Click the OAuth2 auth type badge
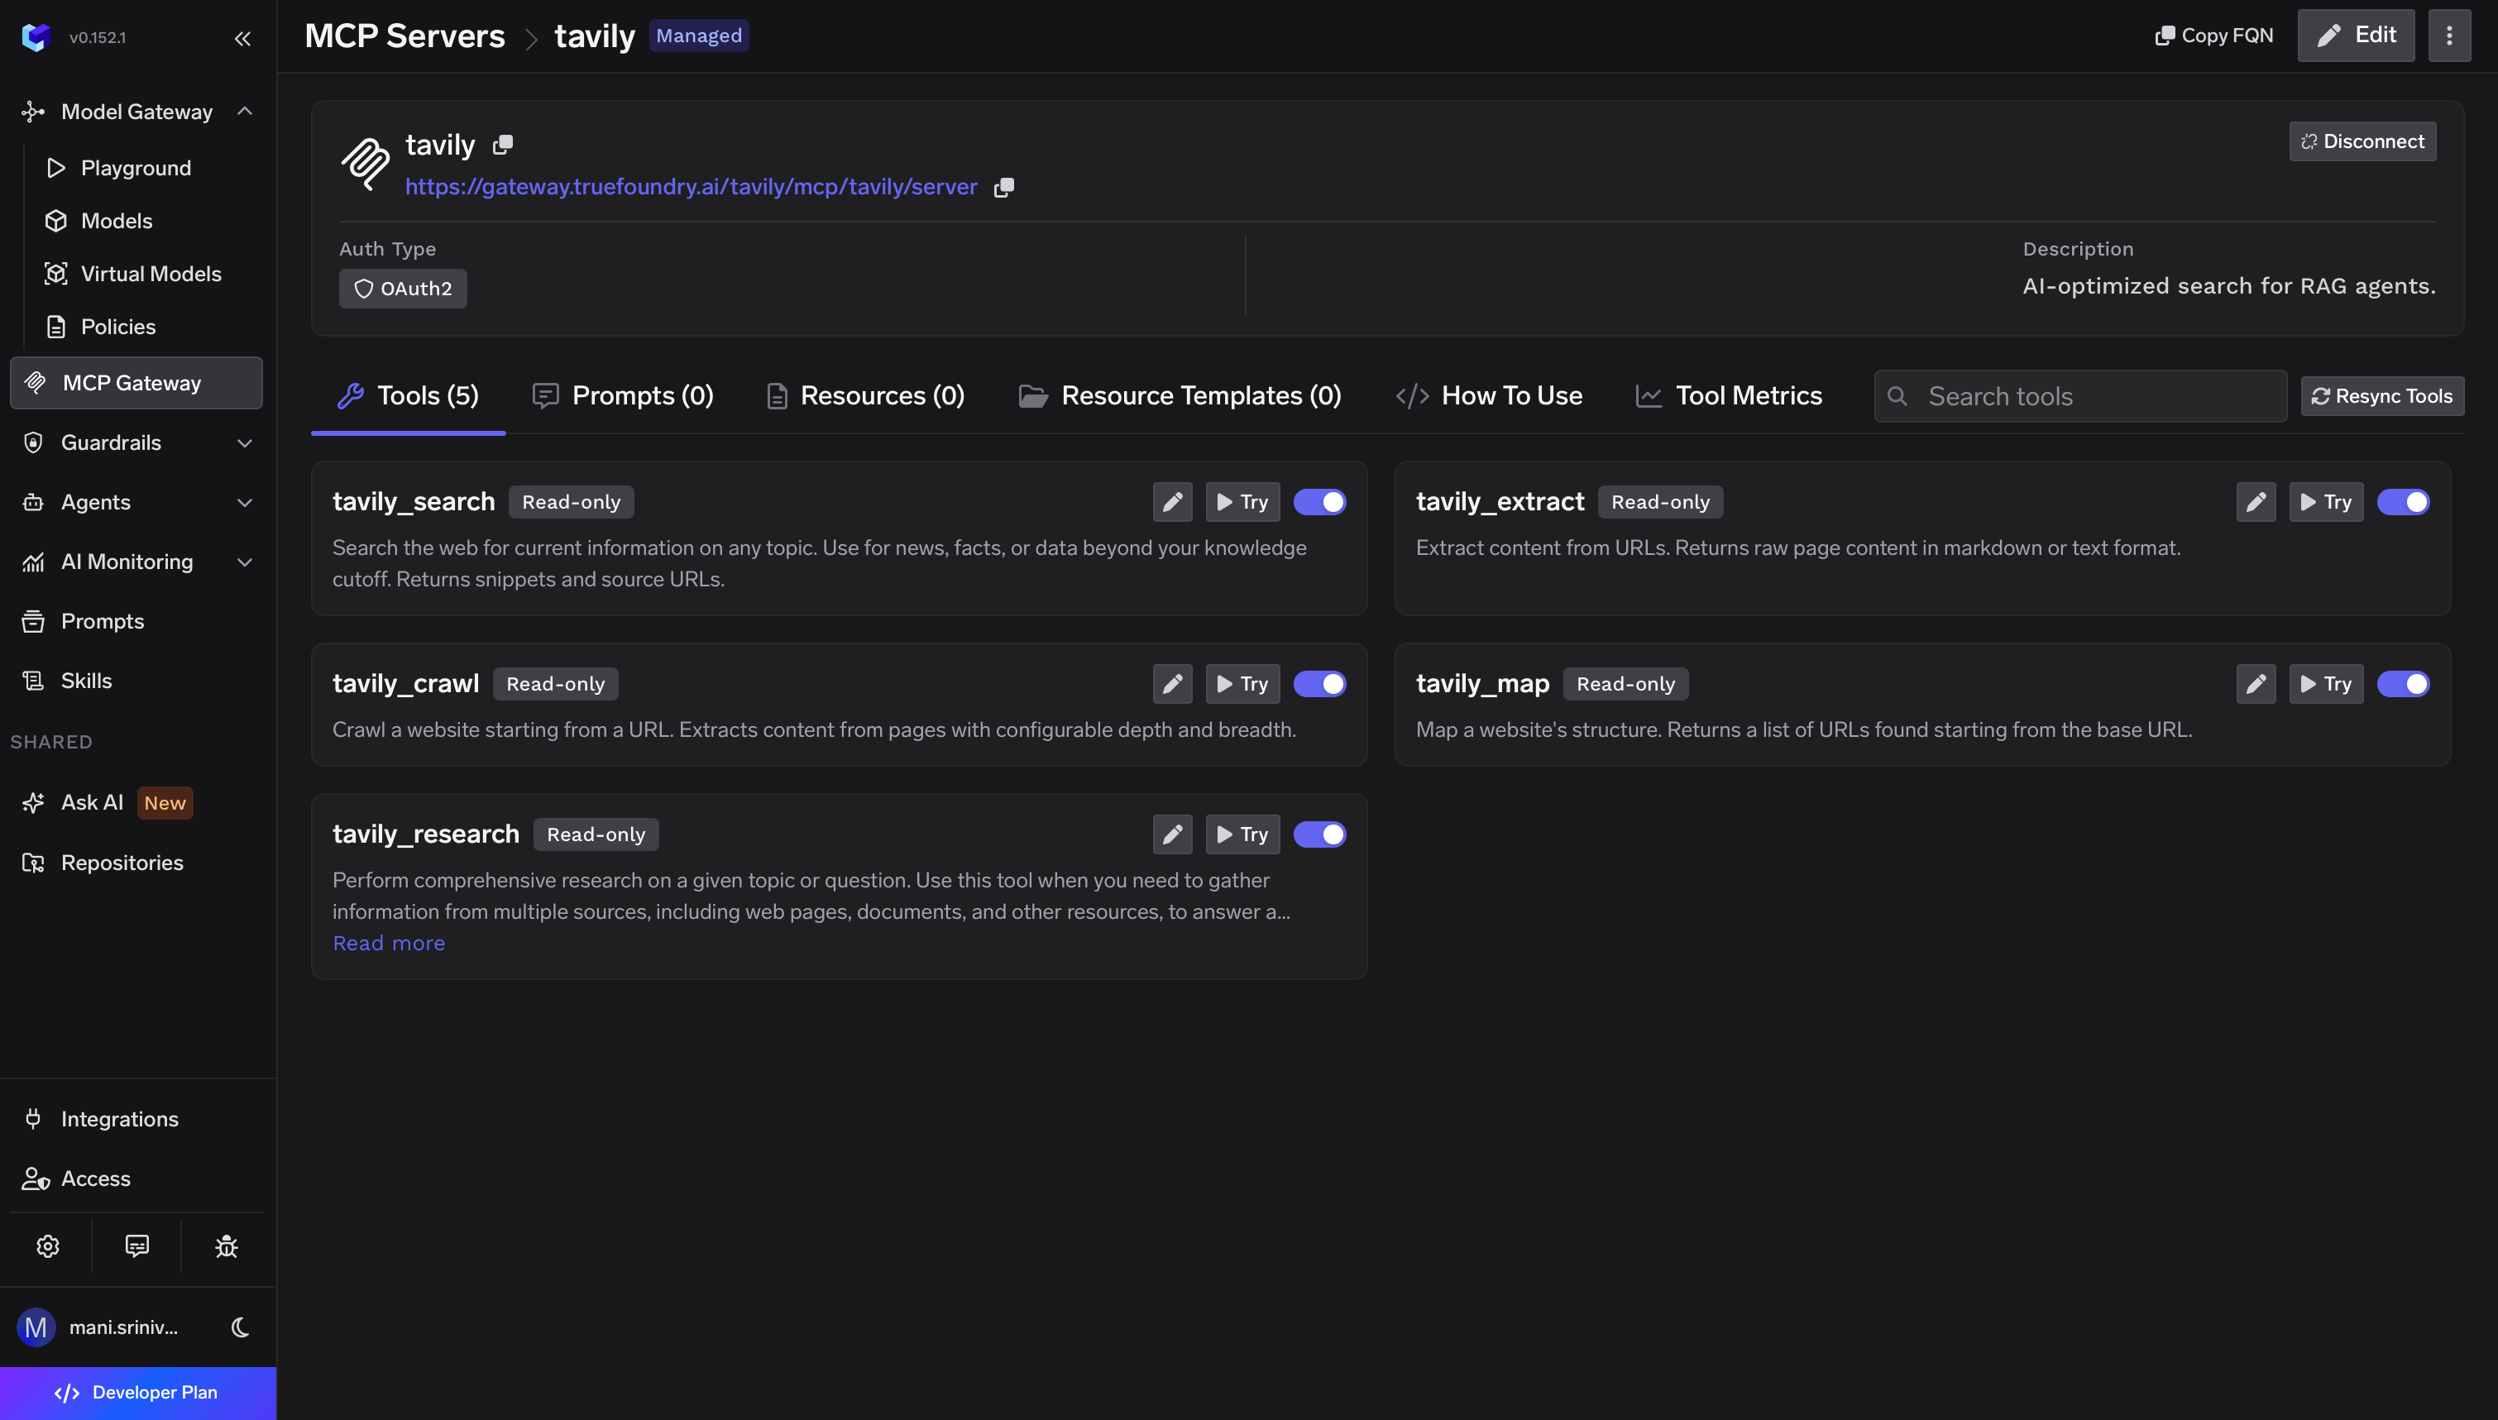This screenshot has width=2498, height=1420. coord(403,289)
